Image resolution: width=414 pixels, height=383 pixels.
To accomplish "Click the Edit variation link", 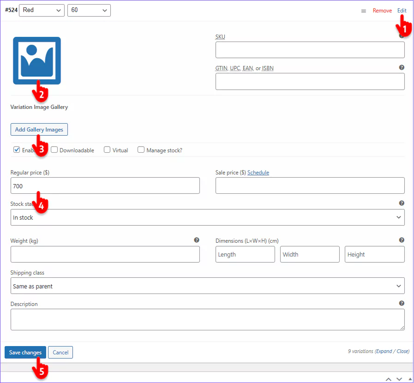I will 402,11.
